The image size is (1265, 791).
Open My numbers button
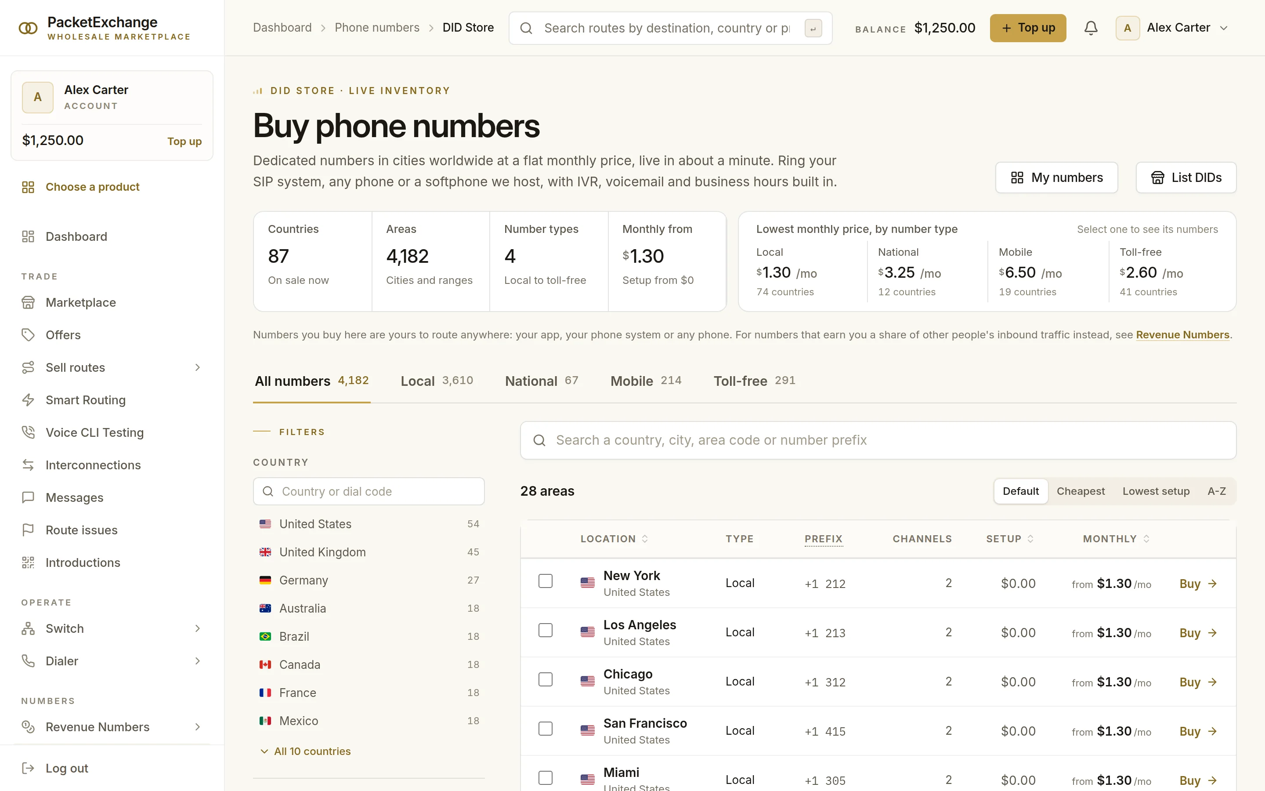click(x=1056, y=178)
